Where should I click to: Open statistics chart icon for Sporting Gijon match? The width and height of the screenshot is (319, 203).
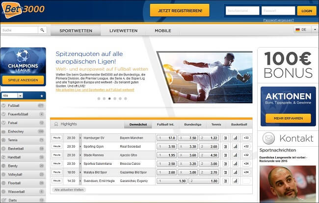(236, 147)
